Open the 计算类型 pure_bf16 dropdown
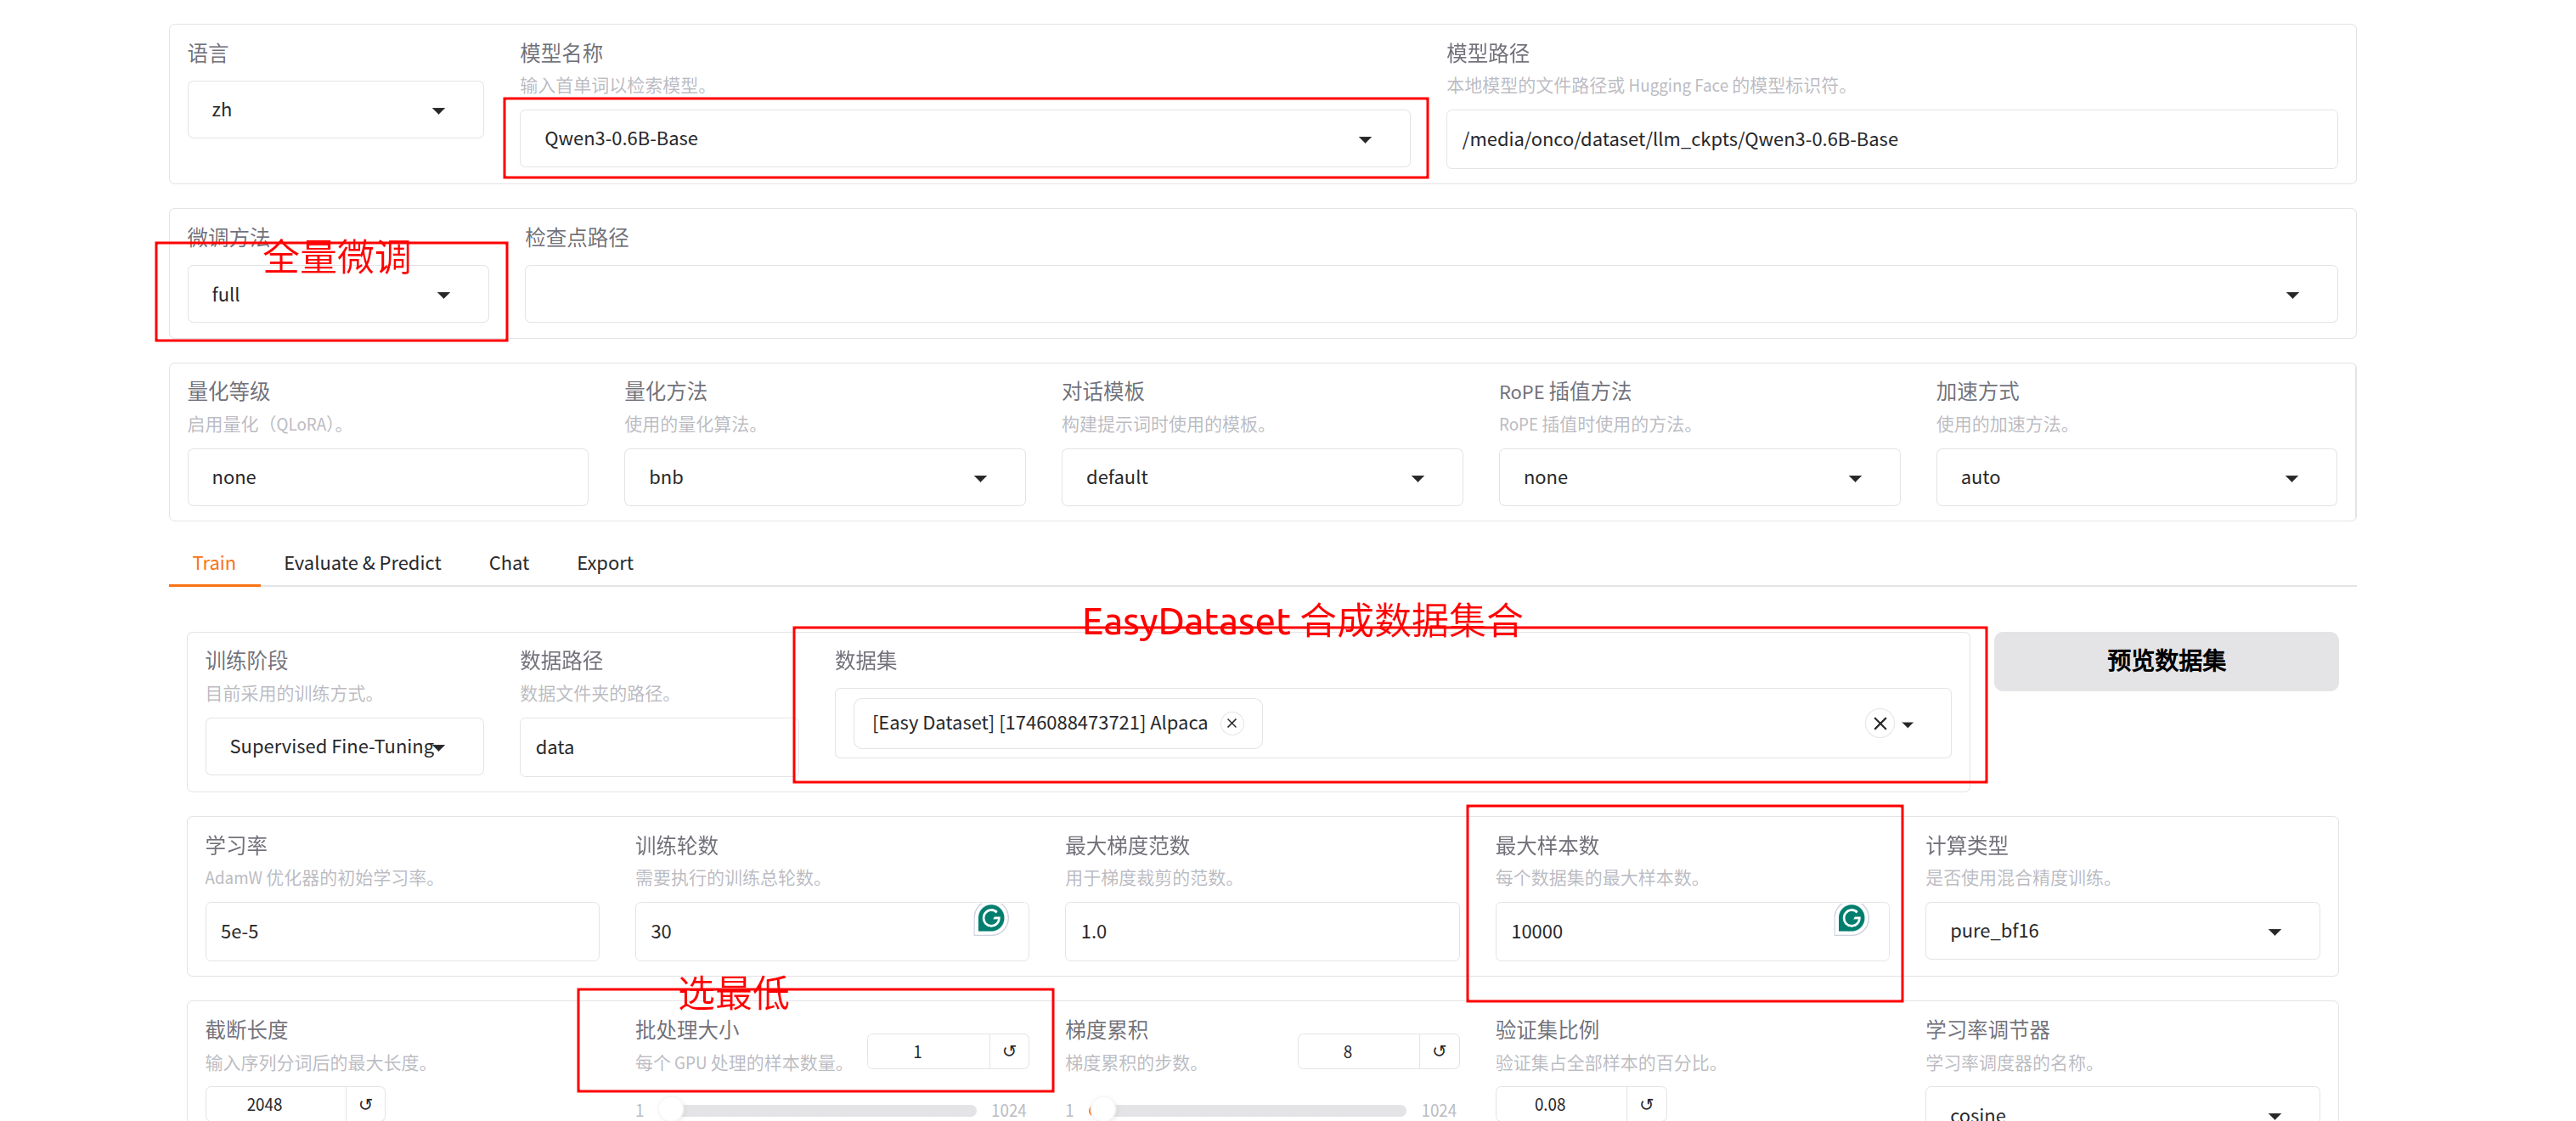The height and width of the screenshot is (1121, 2576). (2121, 931)
